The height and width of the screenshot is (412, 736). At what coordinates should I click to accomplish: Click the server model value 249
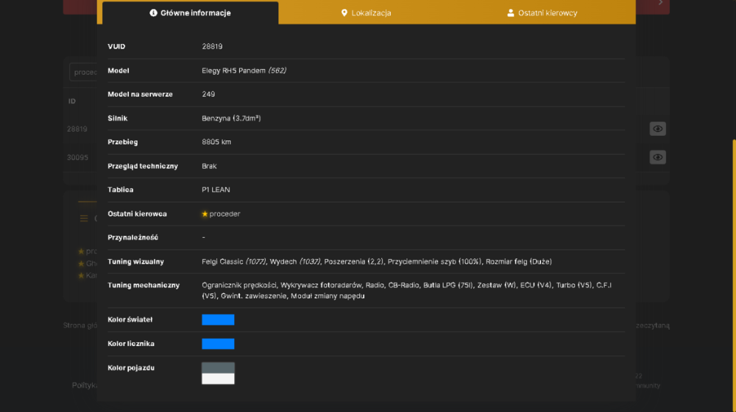point(208,94)
